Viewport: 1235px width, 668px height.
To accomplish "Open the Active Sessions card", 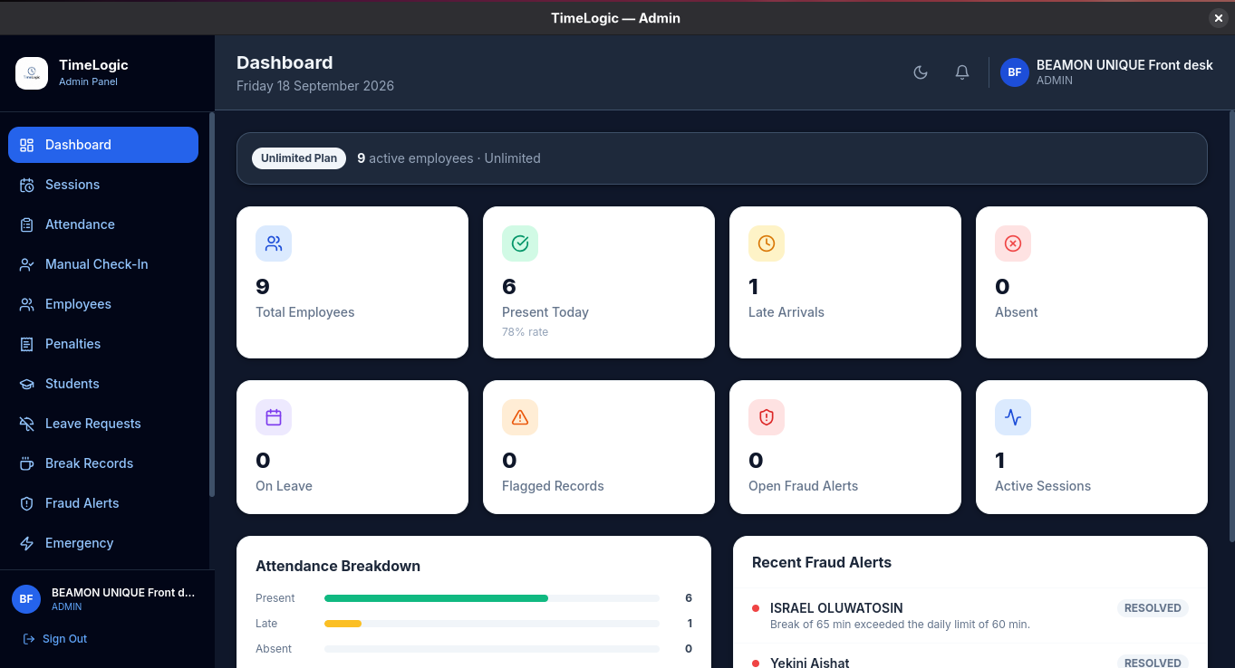I will click(1092, 447).
